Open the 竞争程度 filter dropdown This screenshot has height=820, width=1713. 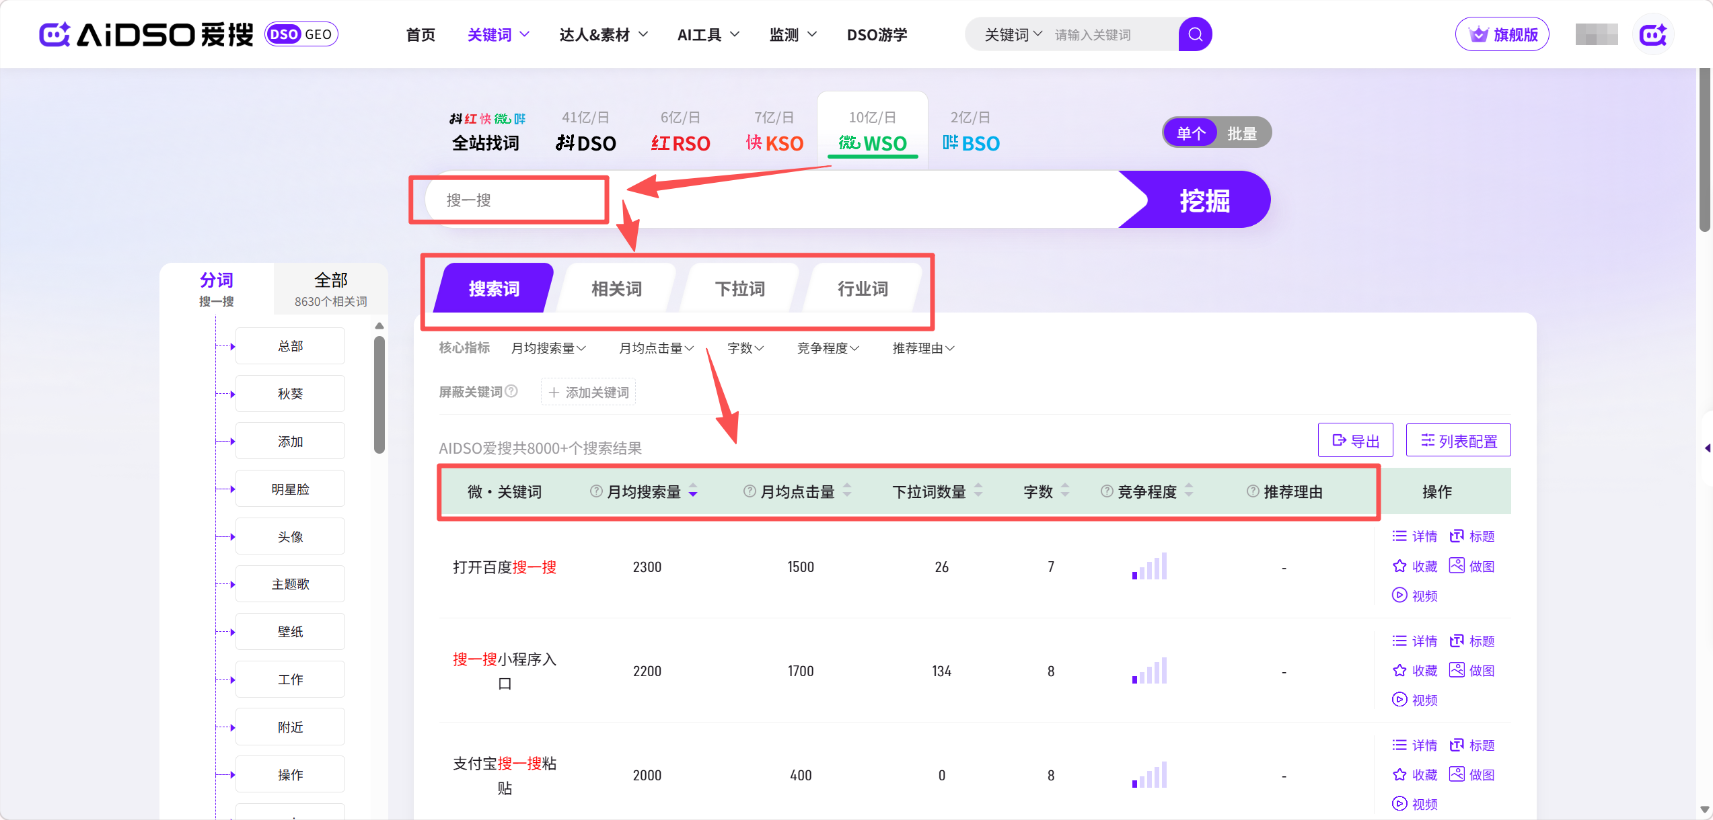828,348
